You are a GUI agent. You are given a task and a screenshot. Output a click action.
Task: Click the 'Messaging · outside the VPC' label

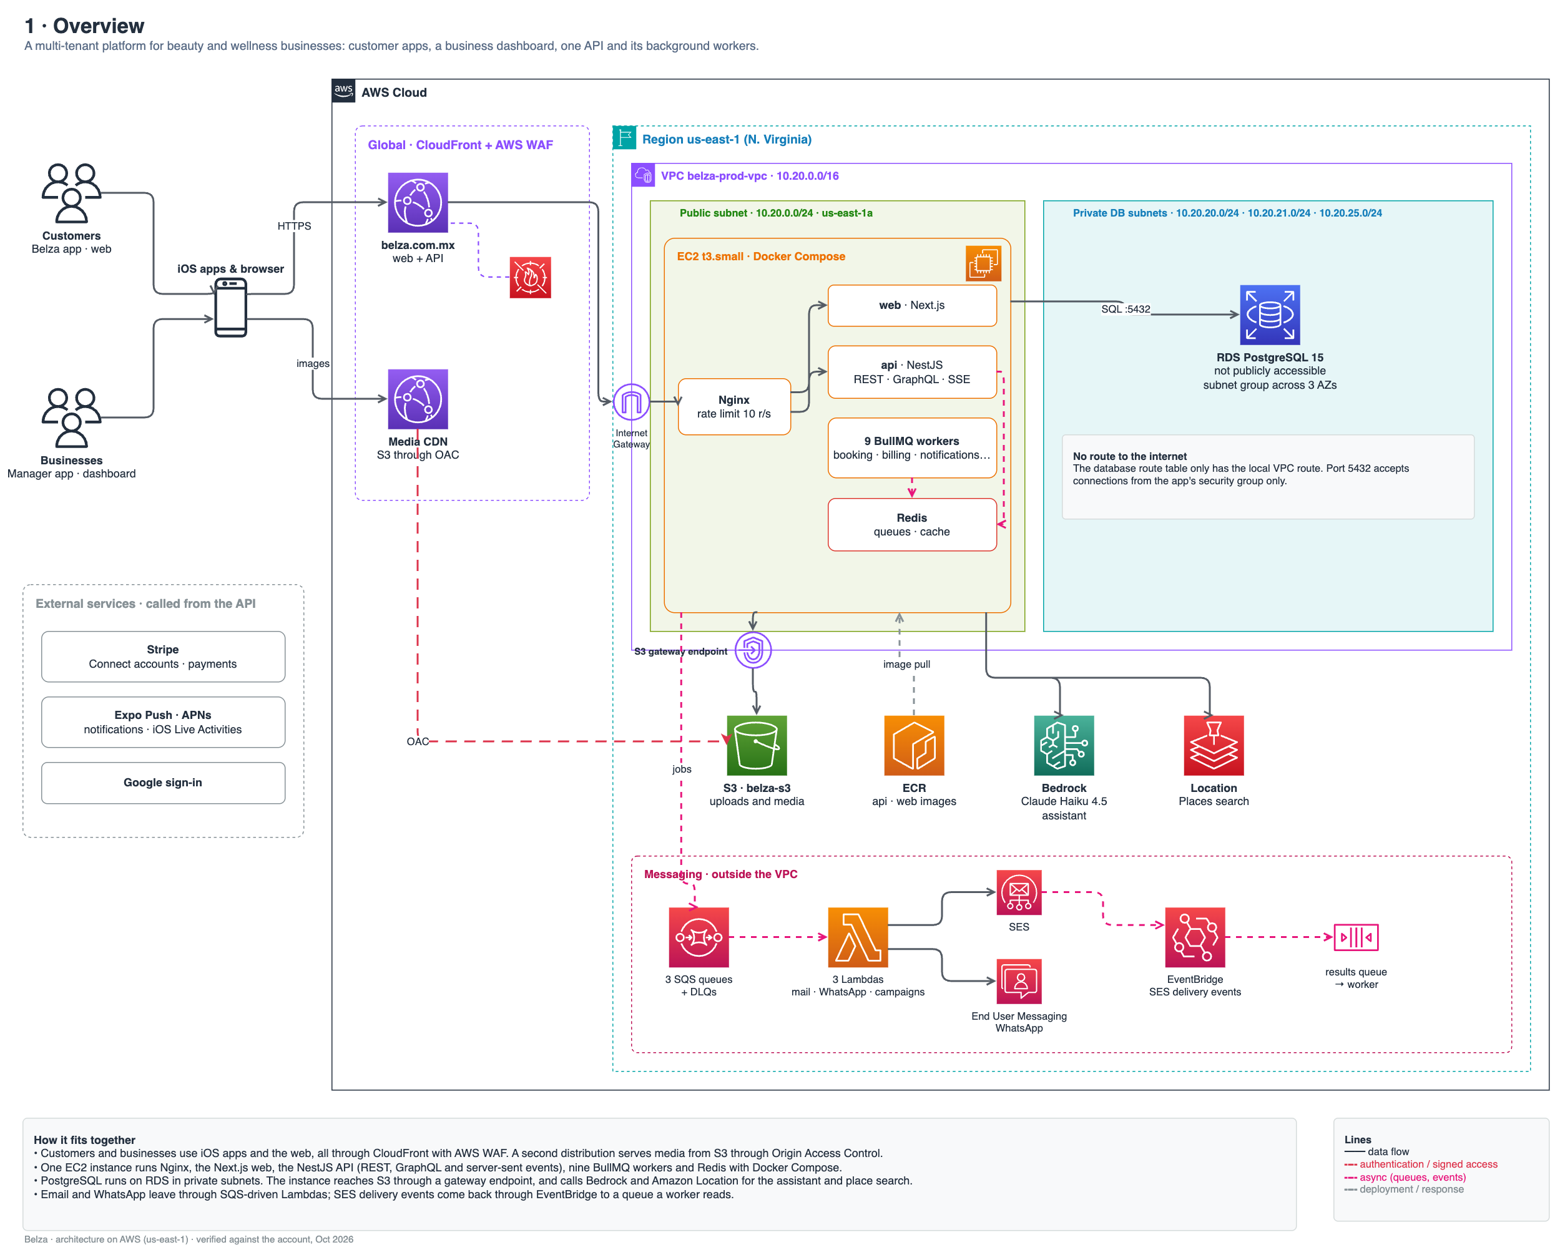721,874
